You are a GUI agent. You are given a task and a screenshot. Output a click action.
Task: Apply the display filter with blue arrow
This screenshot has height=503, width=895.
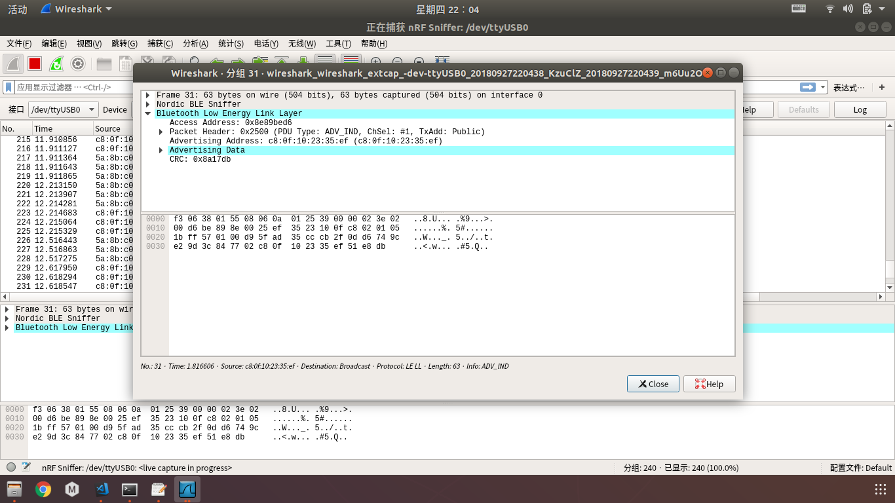tap(808, 87)
